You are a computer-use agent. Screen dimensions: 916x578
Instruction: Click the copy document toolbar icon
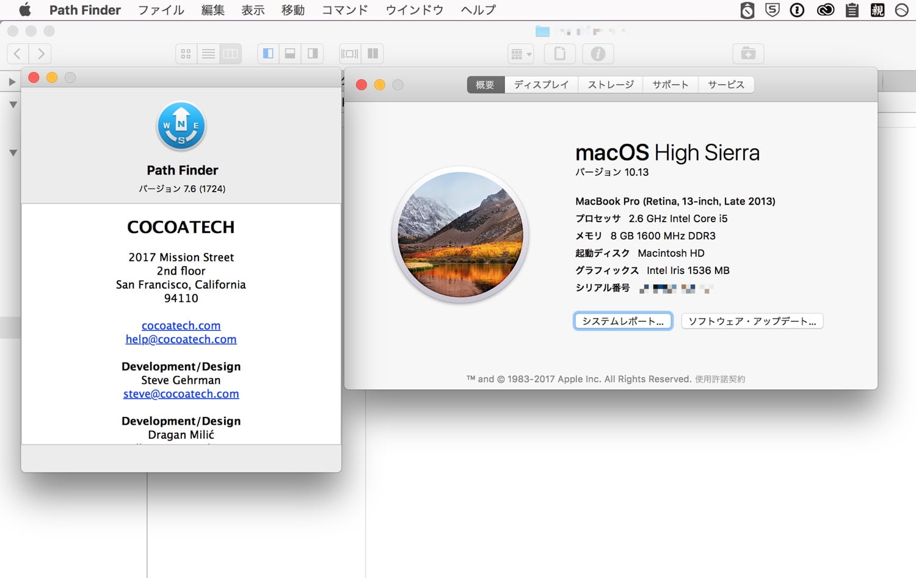pyautogui.click(x=560, y=54)
